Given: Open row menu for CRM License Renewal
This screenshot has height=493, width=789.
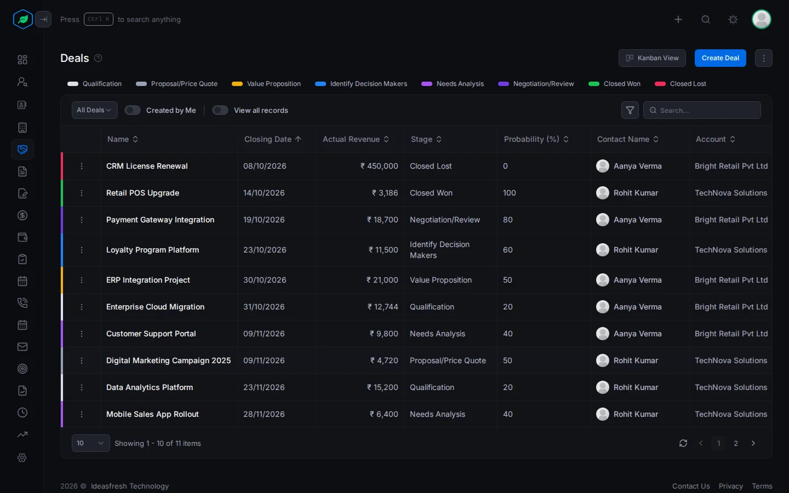Looking at the screenshot, I should coord(82,166).
